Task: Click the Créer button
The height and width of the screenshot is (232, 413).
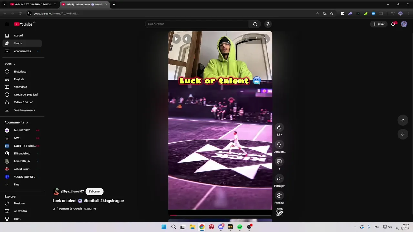Action: click(378, 24)
